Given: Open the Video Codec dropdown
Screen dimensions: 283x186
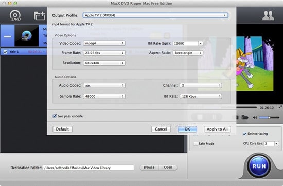Looking at the screenshot, I should coord(104,43).
